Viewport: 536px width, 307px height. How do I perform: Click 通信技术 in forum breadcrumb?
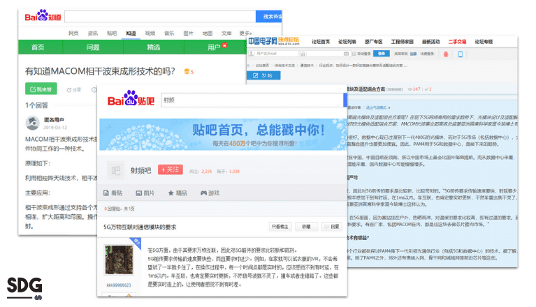[307, 65]
